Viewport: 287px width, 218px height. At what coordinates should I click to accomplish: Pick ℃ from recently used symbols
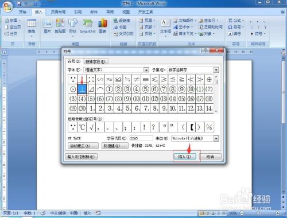click(82, 127)
